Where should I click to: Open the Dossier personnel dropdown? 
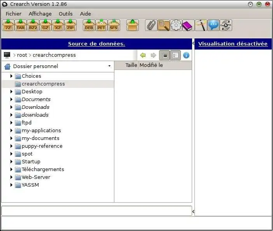[x=58, y=66]
